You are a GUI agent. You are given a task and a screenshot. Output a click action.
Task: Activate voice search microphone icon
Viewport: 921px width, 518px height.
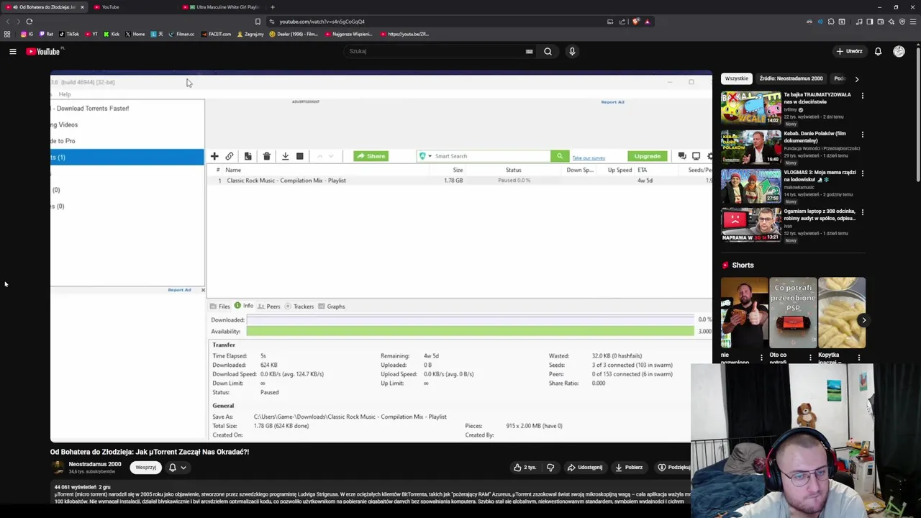(572, 51)
